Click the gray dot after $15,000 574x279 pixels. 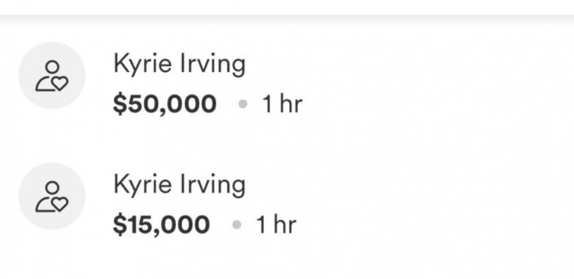(x=236, y=225)
